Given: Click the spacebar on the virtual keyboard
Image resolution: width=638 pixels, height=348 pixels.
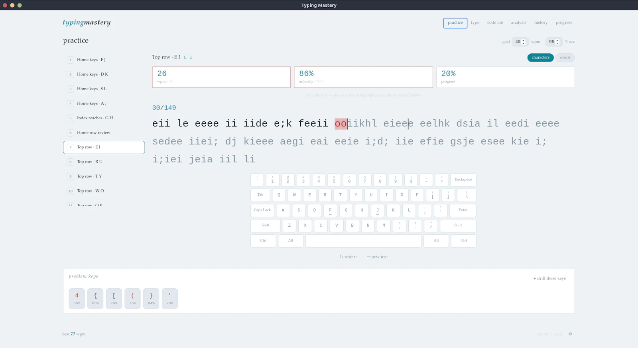Looking at the screenshot, I should tap(363, 241).
